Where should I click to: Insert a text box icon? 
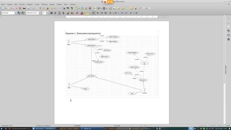click(90, 8)
